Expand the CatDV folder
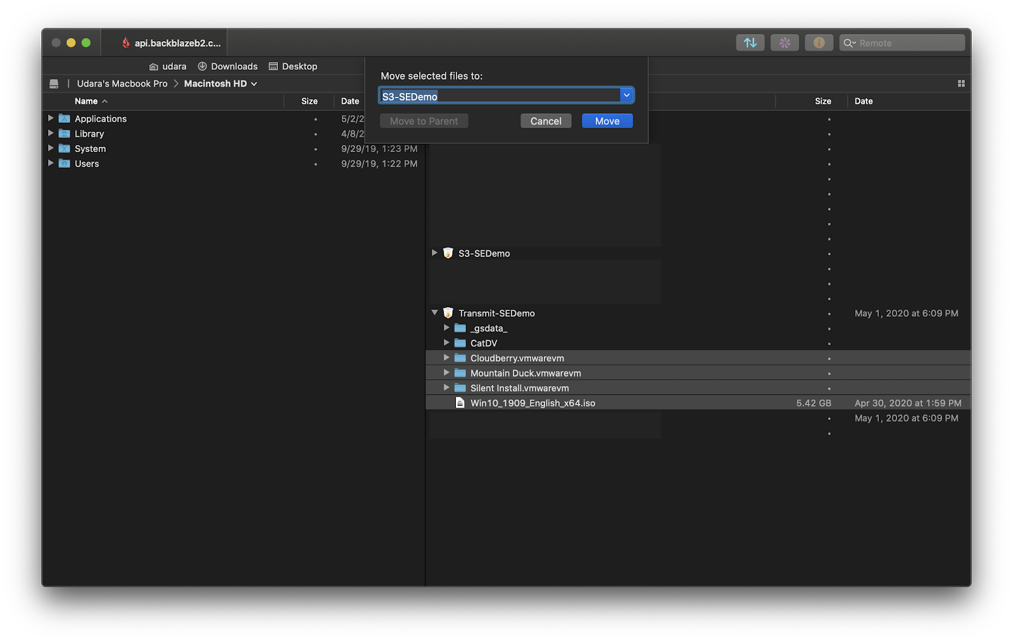Screen dimensions: 1013x642 click(x=446, y=343)
